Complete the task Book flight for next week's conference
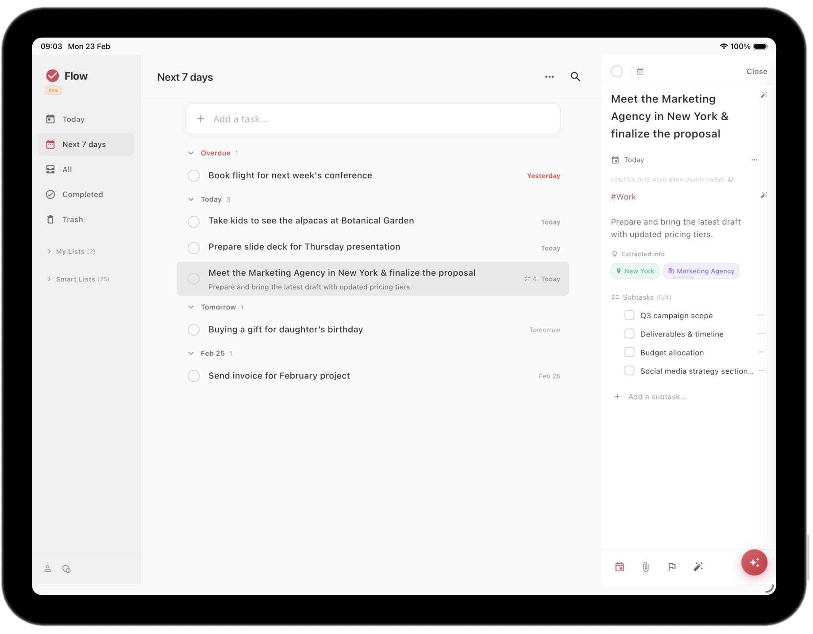This screenshot has height=634, width=813. click(193, 176)
